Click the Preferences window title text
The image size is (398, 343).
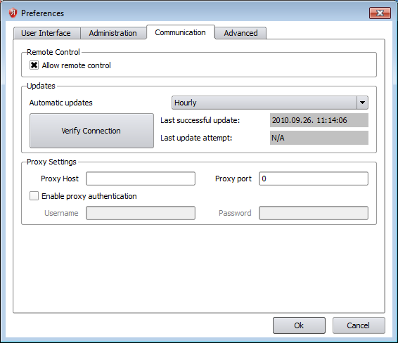pyautogui.click(x=42, y=13)
